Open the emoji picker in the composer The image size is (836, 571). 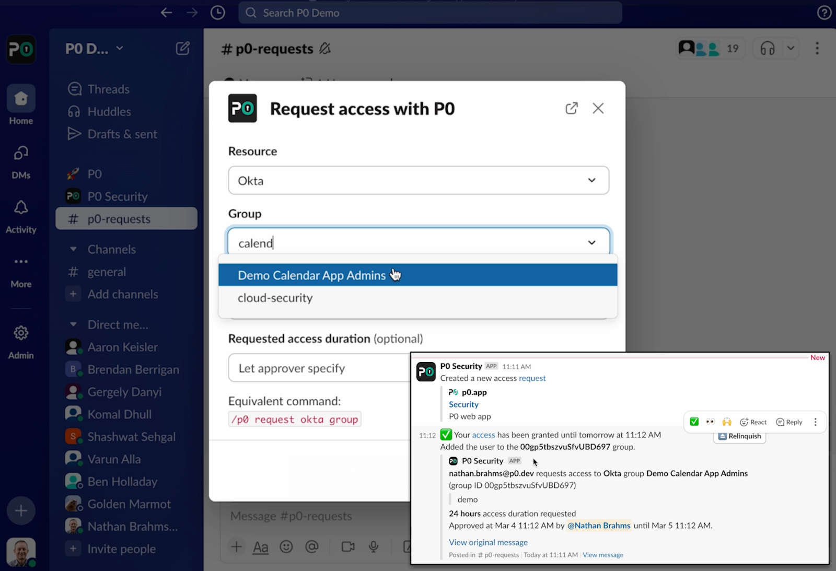(x=286, y=546)
